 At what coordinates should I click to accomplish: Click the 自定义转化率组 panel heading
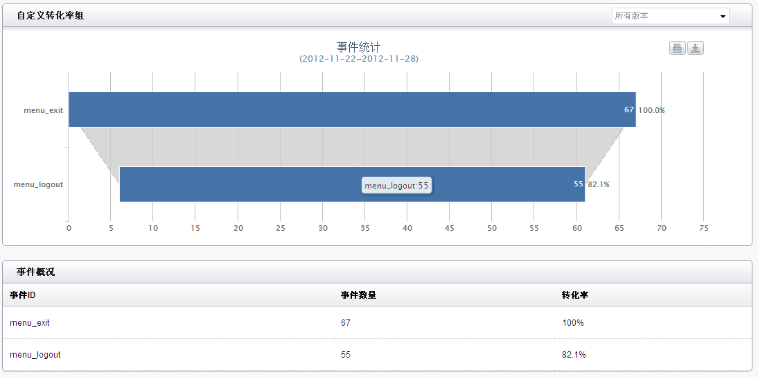51,16
